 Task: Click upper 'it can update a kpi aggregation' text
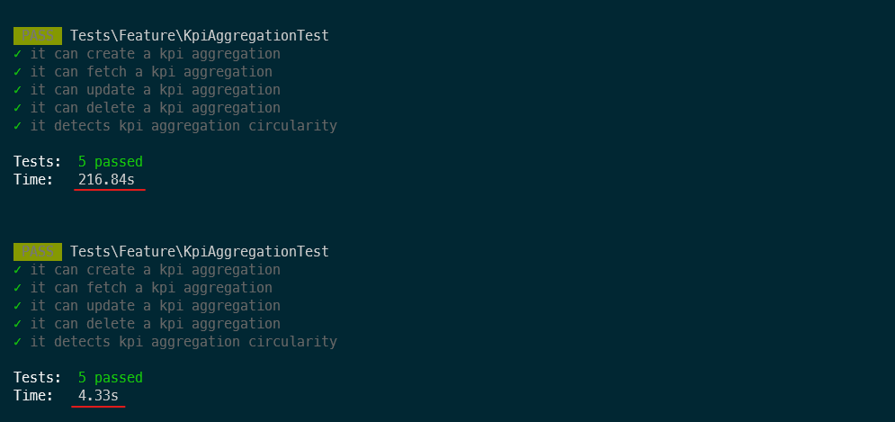coord(155,90)
